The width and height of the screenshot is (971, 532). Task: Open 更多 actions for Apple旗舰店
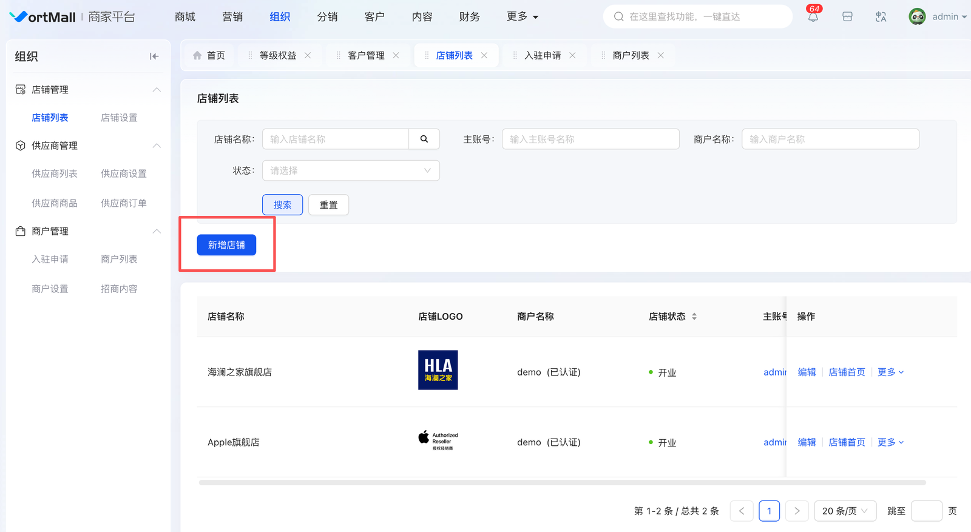(890, 442)
